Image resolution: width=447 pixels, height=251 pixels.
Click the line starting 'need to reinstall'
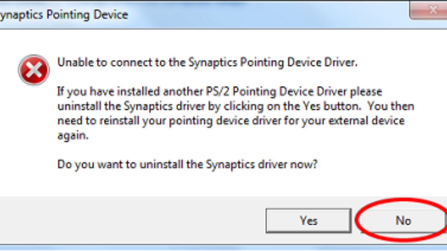[x=231, y=121]
